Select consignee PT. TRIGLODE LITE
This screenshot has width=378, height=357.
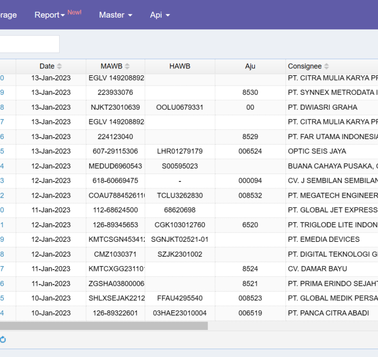[333, 225]
